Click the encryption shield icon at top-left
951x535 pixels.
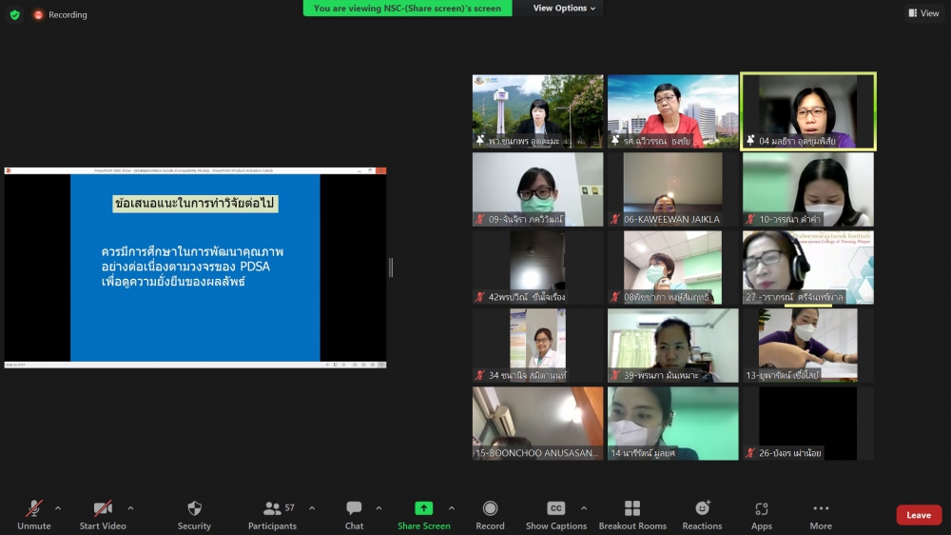14,14
